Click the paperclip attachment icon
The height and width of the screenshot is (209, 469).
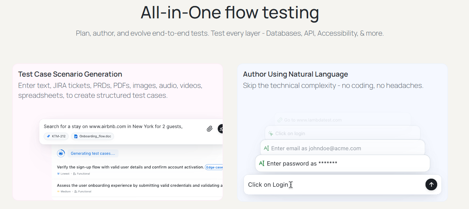click(x=210, y=129)
